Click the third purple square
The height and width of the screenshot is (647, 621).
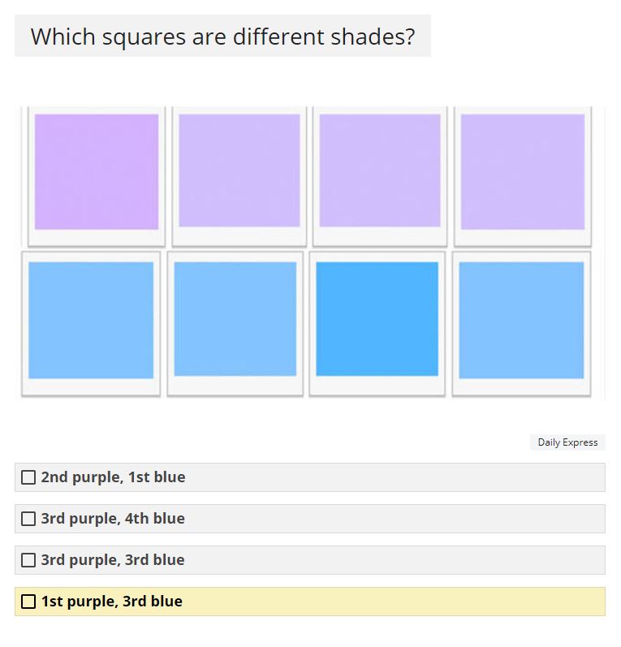coord(380,170)
